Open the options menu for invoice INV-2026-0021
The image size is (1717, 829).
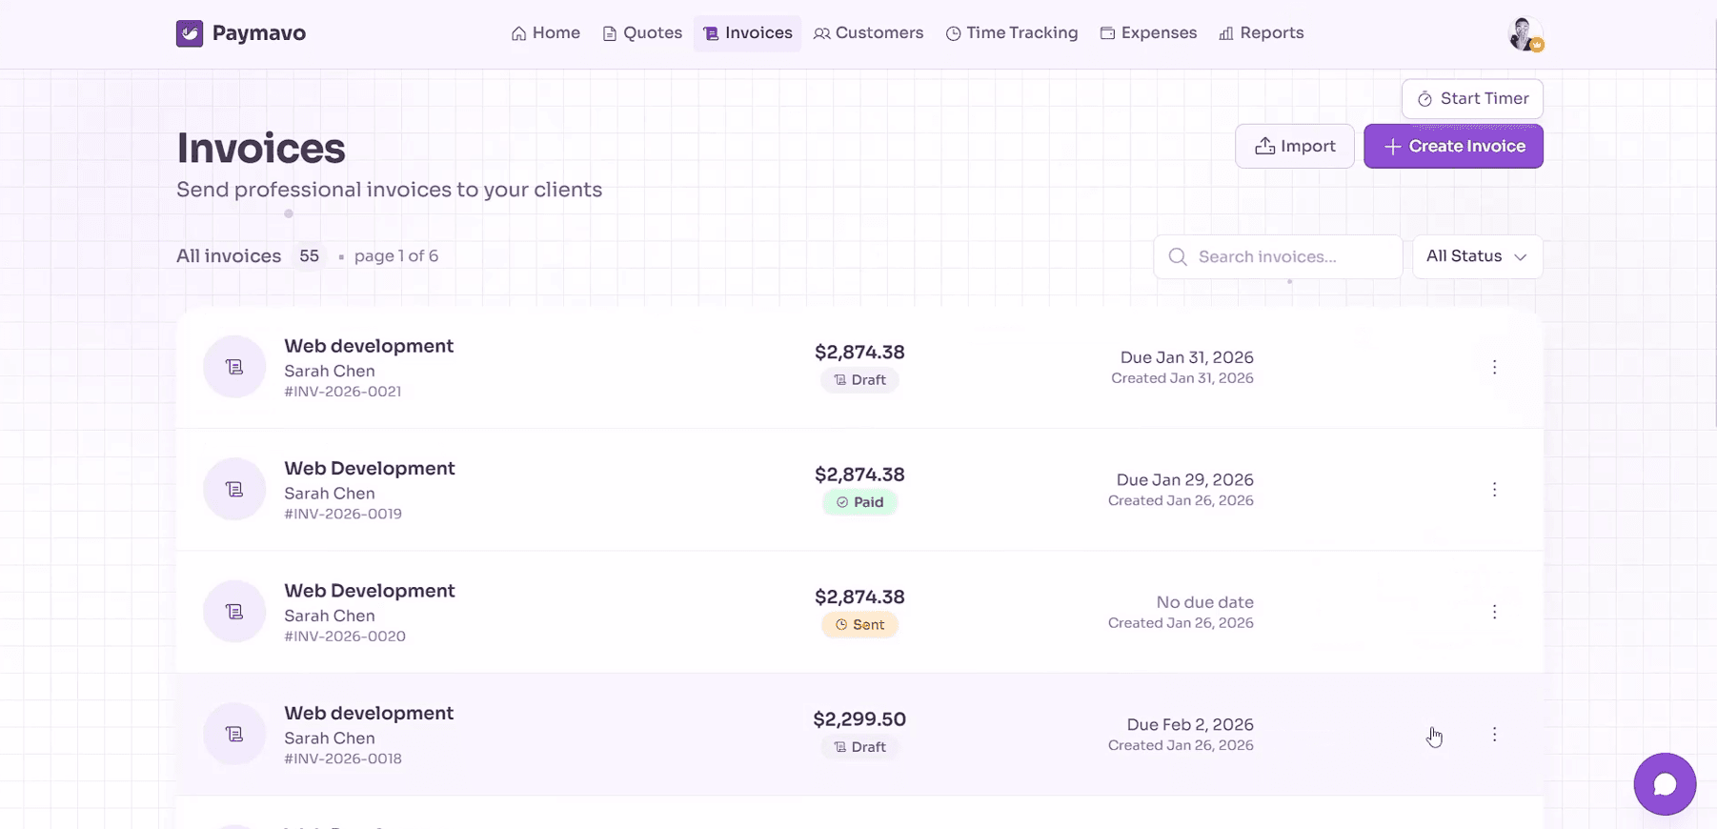pos(1494,368)
